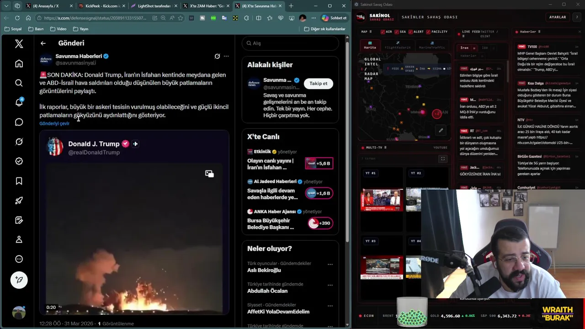Click Takip et follow button

click(319, 83)
